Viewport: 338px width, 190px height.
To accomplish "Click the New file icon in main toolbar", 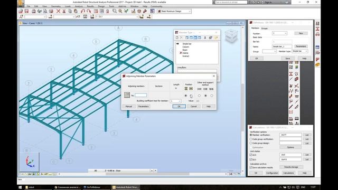I will tap(21, 11).
